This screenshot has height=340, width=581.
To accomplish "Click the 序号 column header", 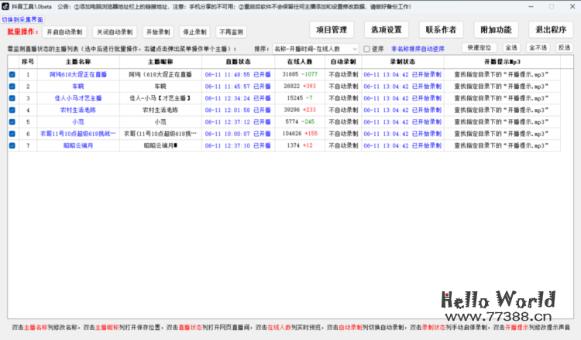I will pyautogui.click(x=28, y=62).
